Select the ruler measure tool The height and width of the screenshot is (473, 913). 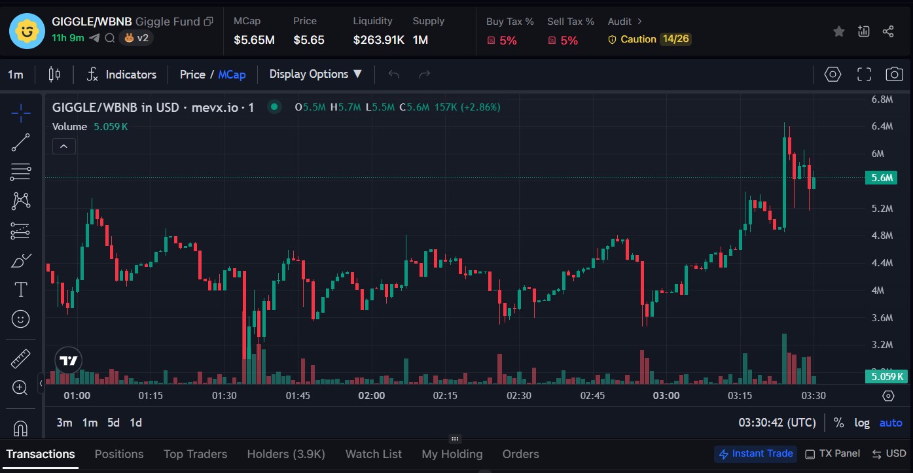pyautogui.click(x=20, y=359)
